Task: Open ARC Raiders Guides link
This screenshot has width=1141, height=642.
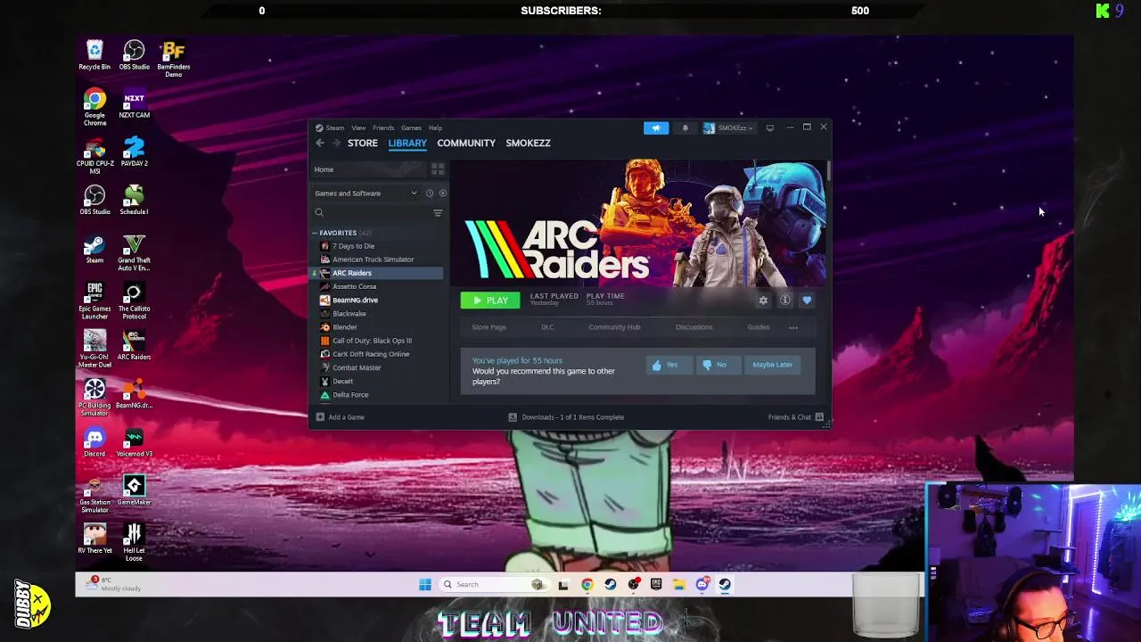Action: 759,327
